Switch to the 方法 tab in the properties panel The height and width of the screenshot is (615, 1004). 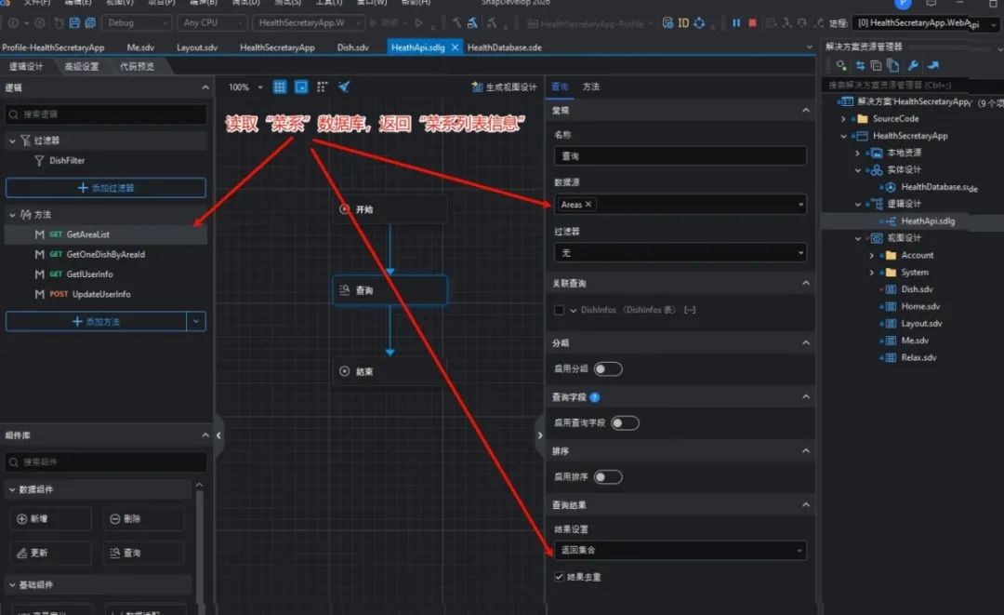click(591, 87)
